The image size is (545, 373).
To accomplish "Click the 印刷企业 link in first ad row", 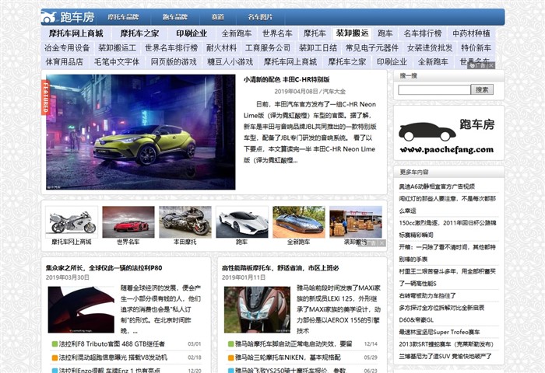I will click(192, 33).
